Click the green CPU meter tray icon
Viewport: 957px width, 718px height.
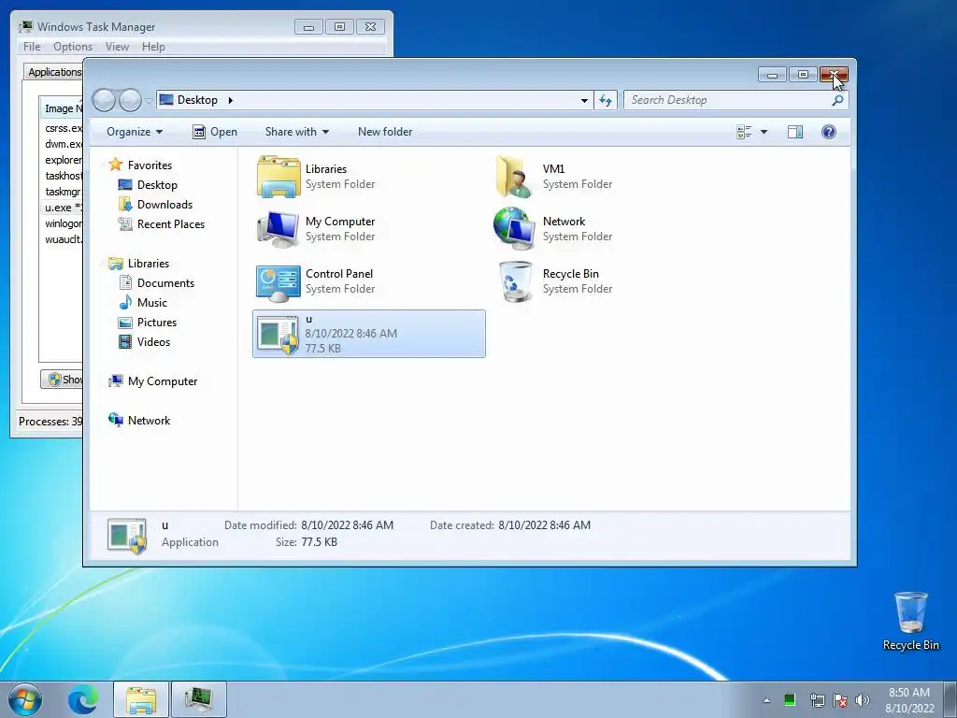[x=789, y=699]
